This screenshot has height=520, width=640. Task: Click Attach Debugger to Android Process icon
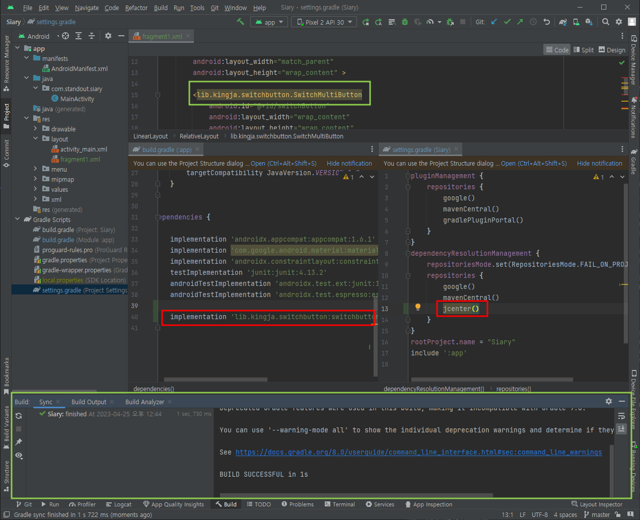tap(450, 22)
